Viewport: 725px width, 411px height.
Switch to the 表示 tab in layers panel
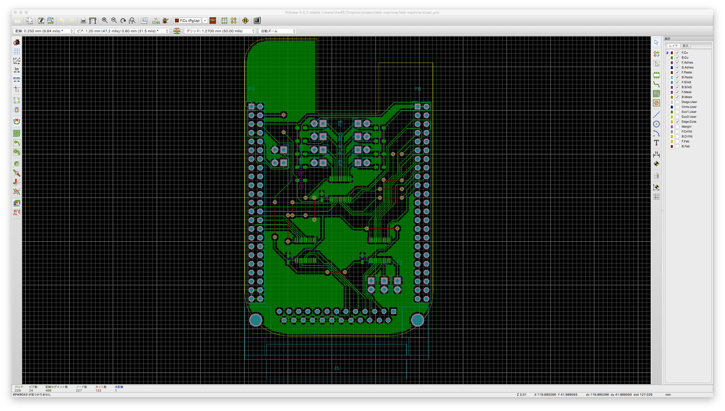686,46
